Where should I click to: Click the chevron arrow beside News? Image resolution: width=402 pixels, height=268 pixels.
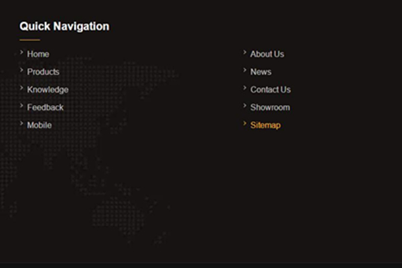245,70
